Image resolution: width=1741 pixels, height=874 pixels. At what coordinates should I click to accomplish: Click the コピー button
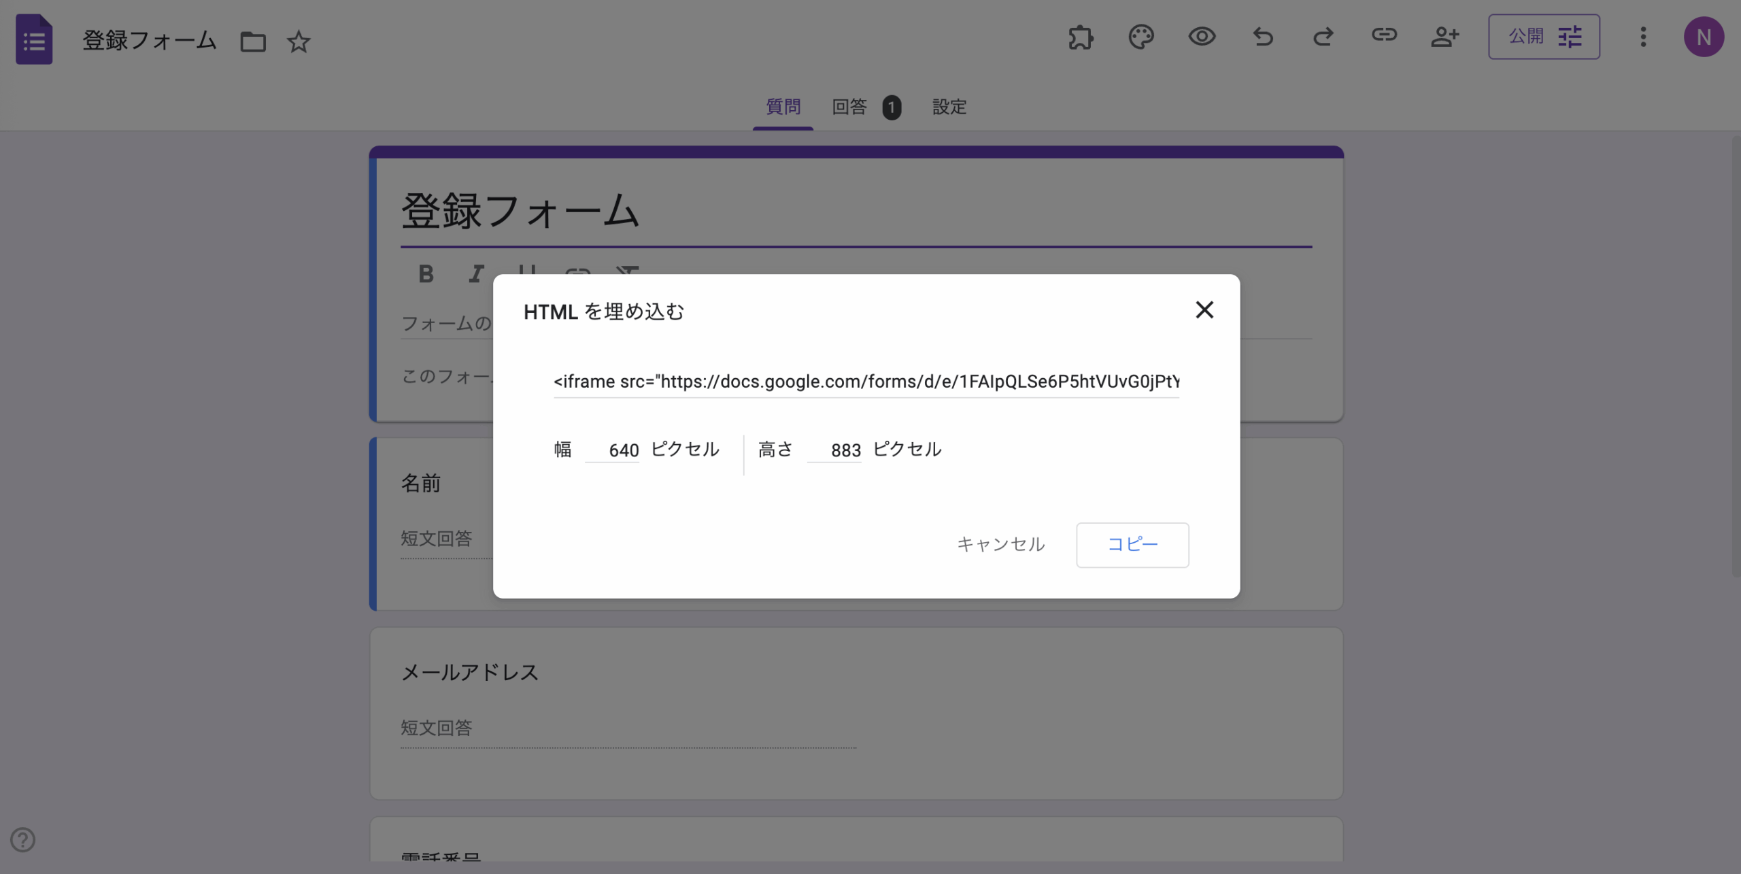(x=1132, y=544)
